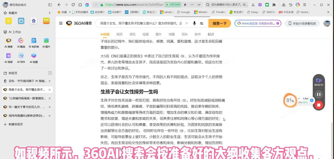The width and height of the screenshot is (334, 159).
Task: Open AI 搜索 in the AI workspace sidebar
Action: pyautogui.click(x=9, y=40)
